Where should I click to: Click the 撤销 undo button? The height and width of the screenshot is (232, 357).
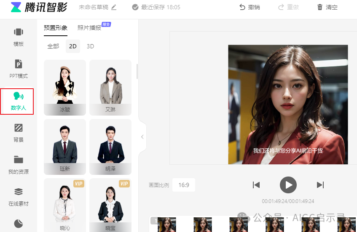[250, 7]
